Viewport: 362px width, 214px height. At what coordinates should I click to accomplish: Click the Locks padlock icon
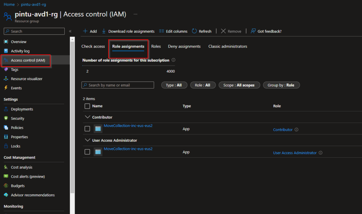coord(6,146)
